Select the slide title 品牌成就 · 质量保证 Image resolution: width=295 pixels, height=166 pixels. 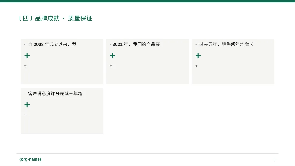(x=56, y=18)
